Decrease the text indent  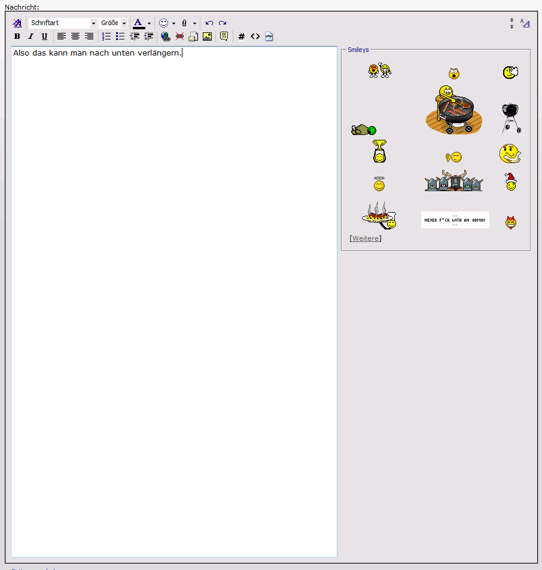point(135,36)
